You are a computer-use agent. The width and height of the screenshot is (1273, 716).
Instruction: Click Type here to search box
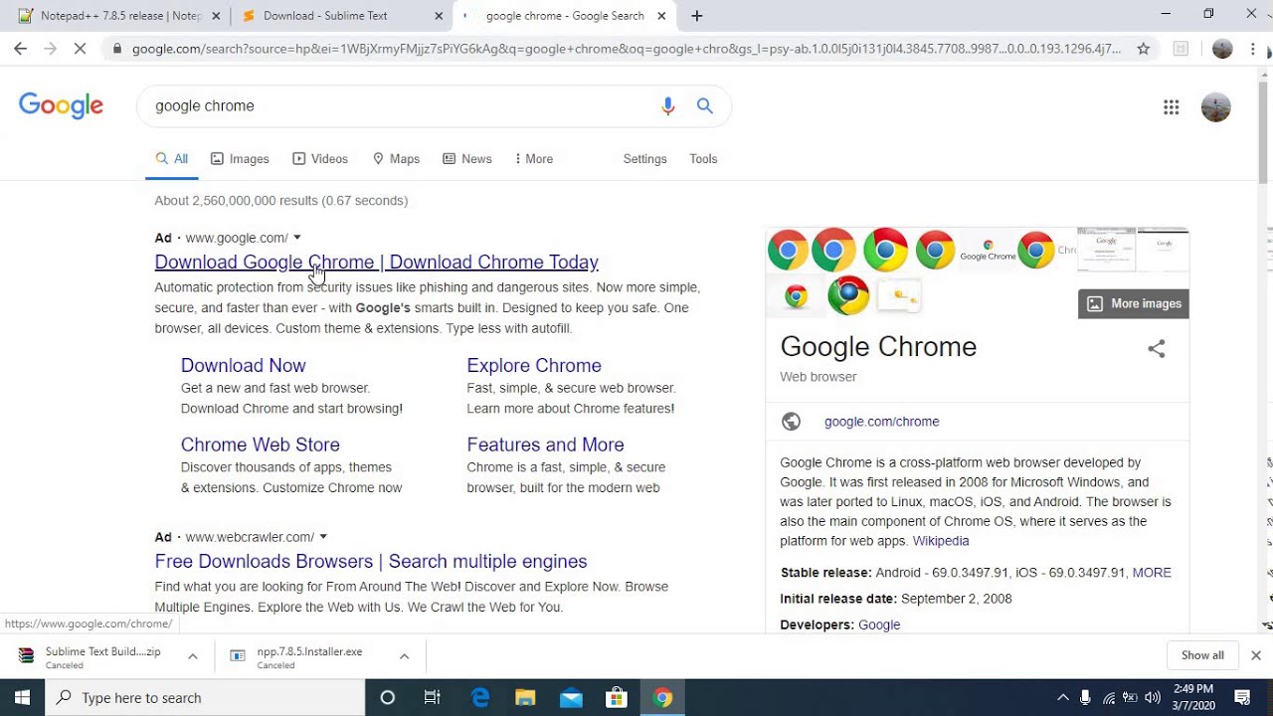(205, 697)
